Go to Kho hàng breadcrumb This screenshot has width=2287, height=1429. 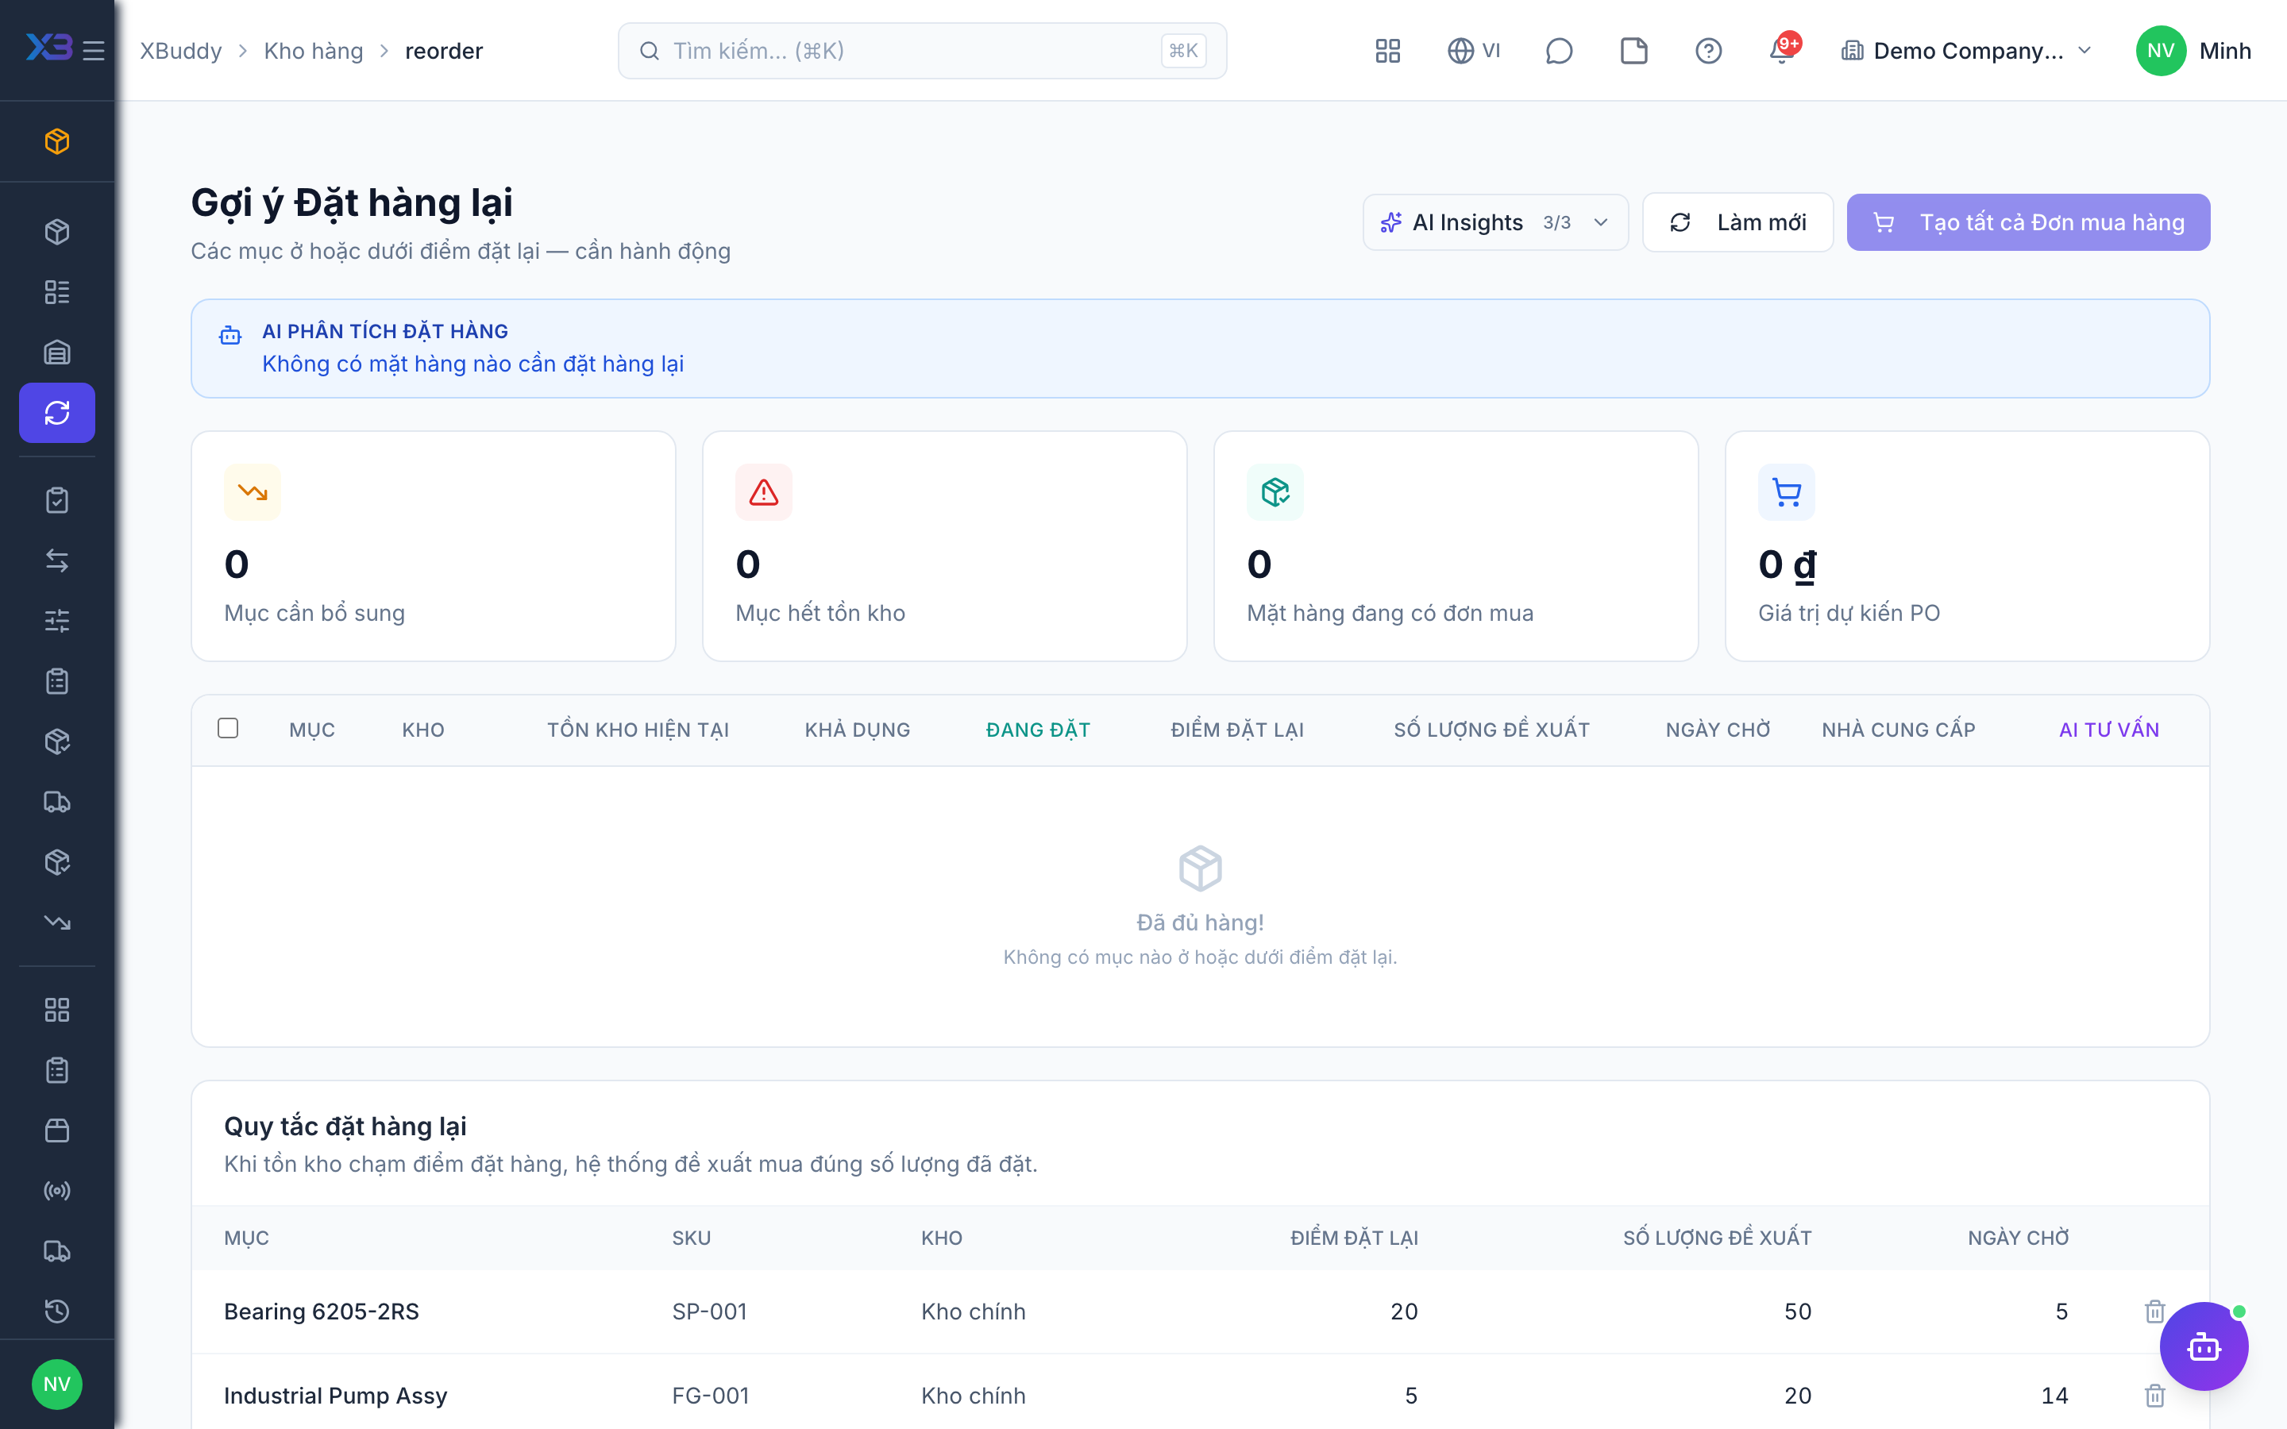point(314,50)
